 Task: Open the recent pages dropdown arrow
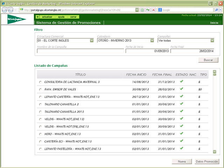[15, 10]
